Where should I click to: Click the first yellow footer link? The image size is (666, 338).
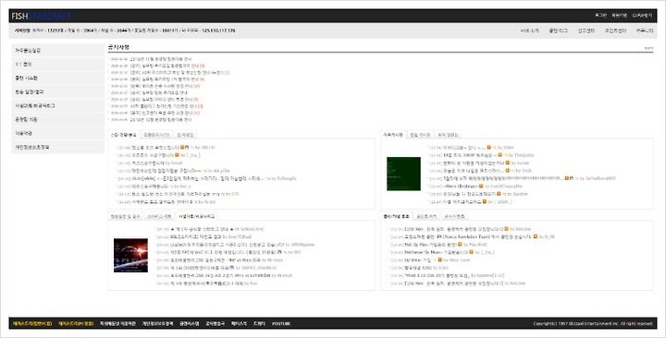click(32, 323)
